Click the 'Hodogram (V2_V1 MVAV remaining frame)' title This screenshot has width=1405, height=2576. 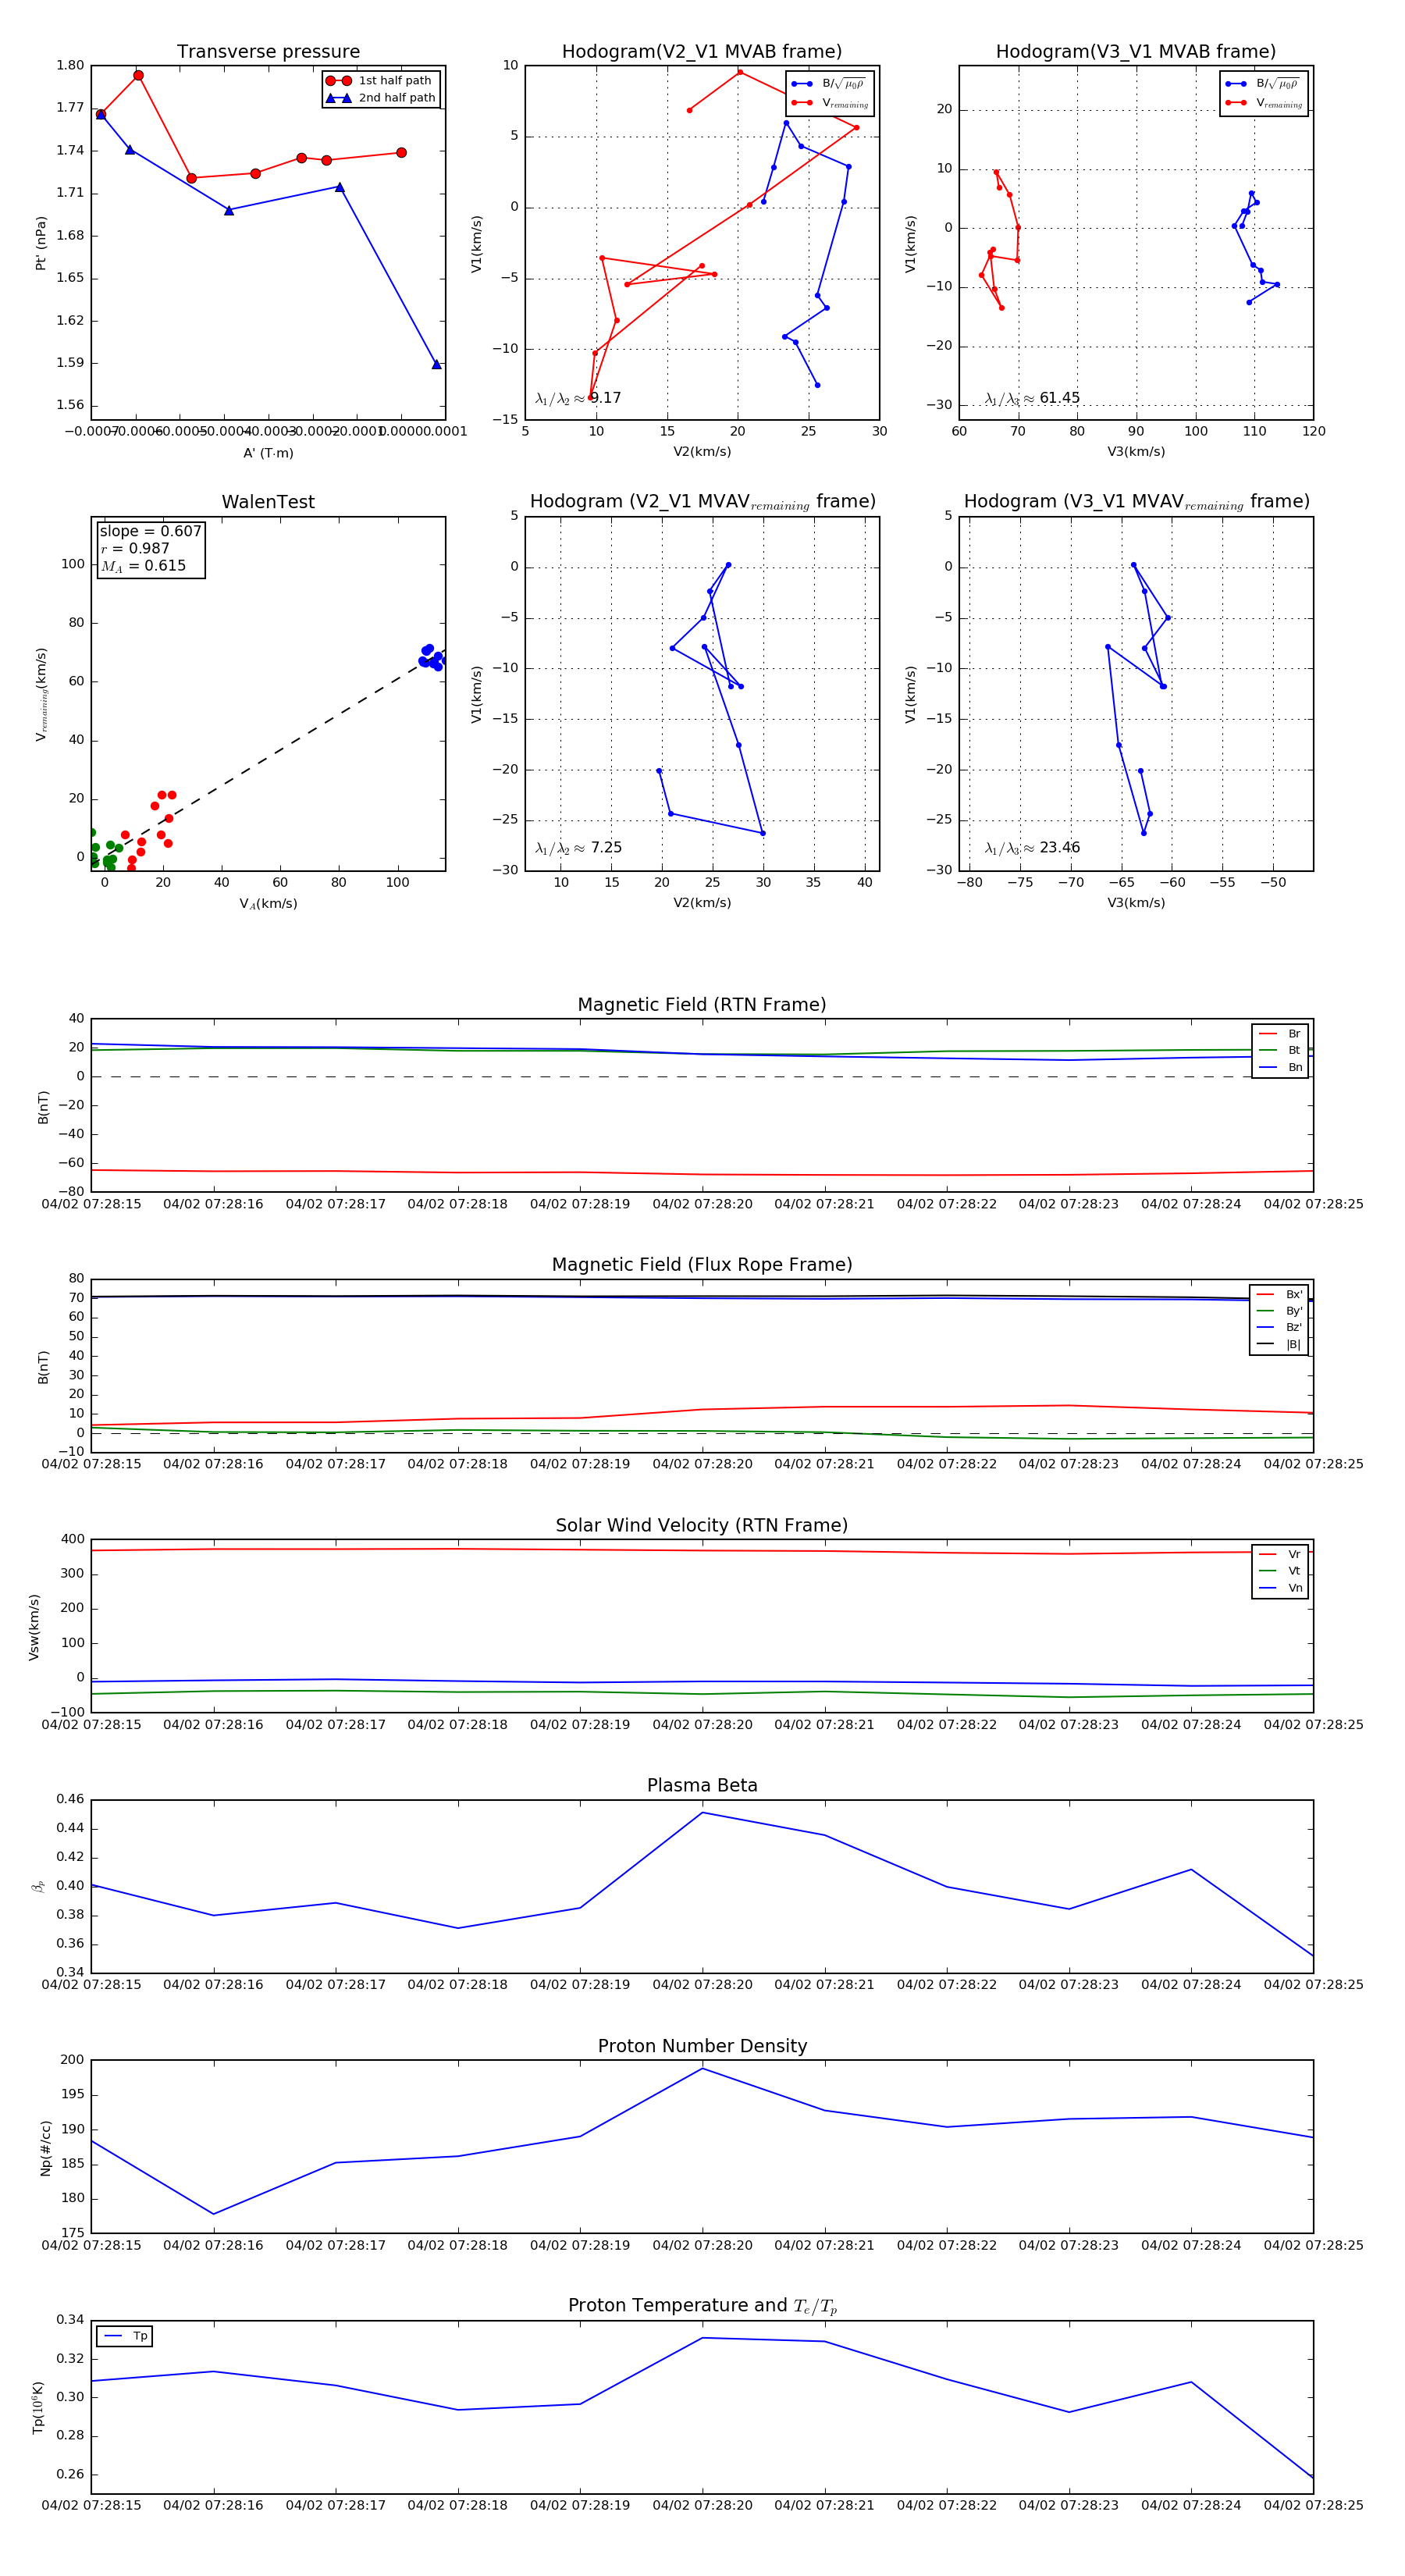pos(702,502)
